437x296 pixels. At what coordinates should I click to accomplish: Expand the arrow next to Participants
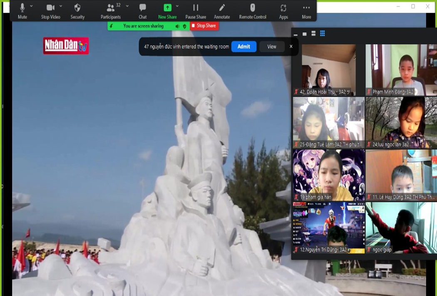127,6
